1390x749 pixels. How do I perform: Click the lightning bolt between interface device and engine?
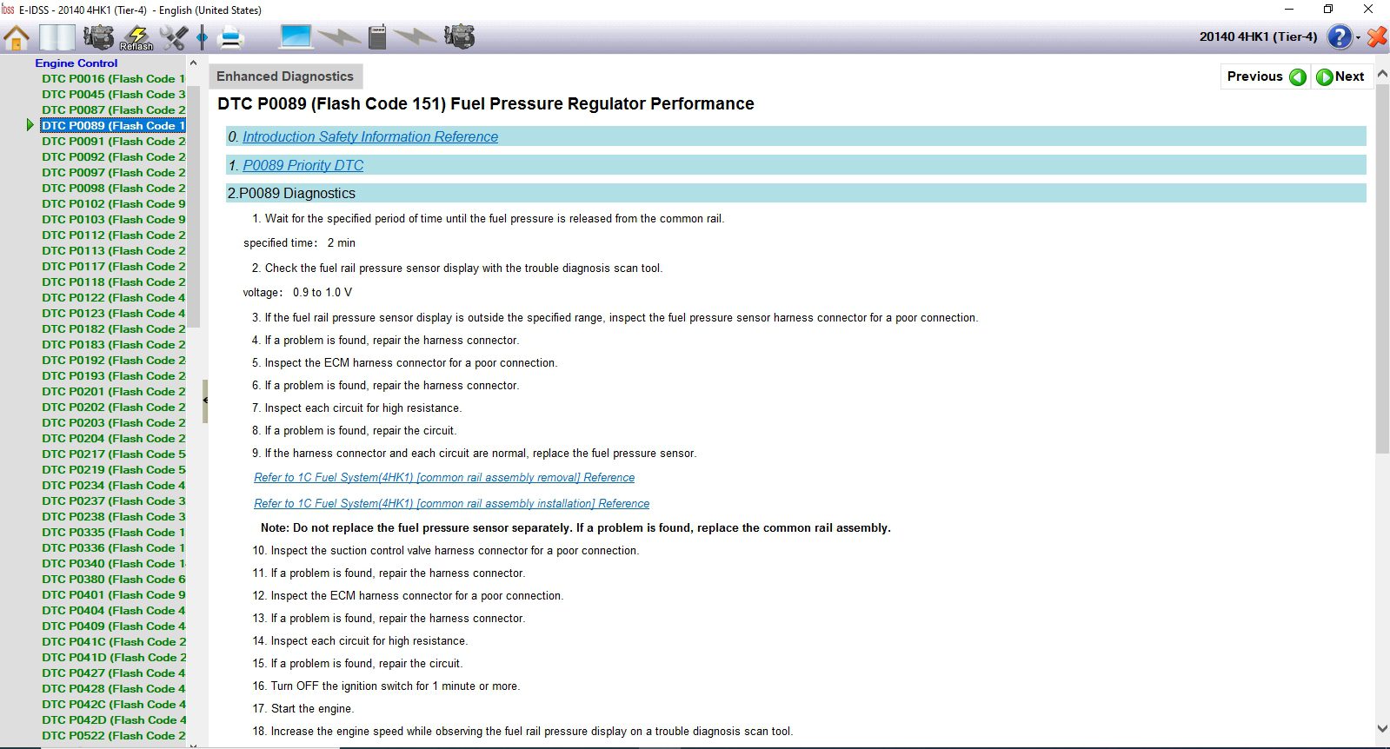point(416,37)
